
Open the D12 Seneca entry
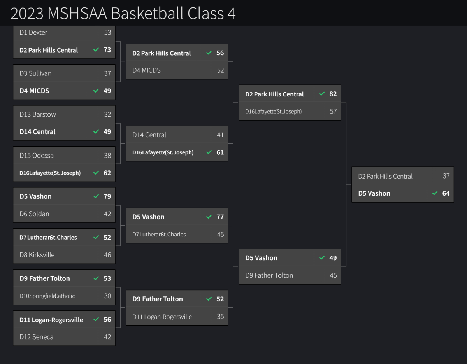(x=36, y=337)
